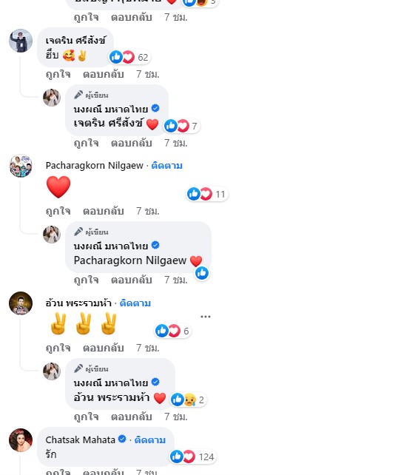Open reactions on เจตริน ศรีสังข์'s comment (62)
The image size is (412, 475).
point(129,57)
